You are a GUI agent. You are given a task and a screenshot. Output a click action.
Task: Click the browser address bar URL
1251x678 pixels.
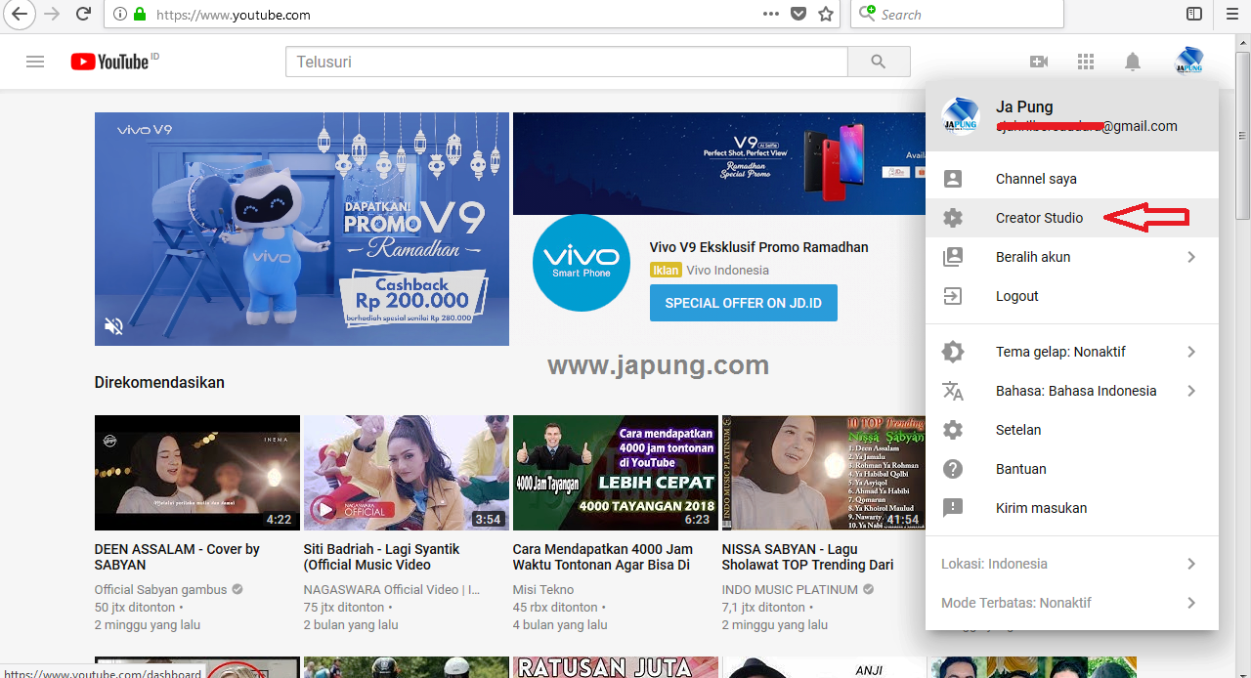[x=234, y=15]
